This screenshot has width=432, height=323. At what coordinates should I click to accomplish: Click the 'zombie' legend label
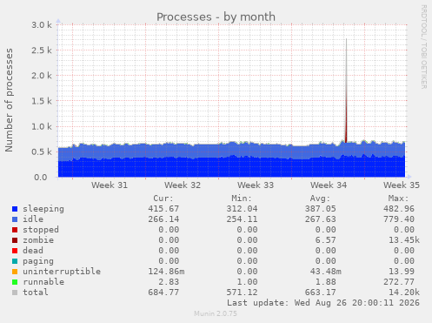(38, 240)
